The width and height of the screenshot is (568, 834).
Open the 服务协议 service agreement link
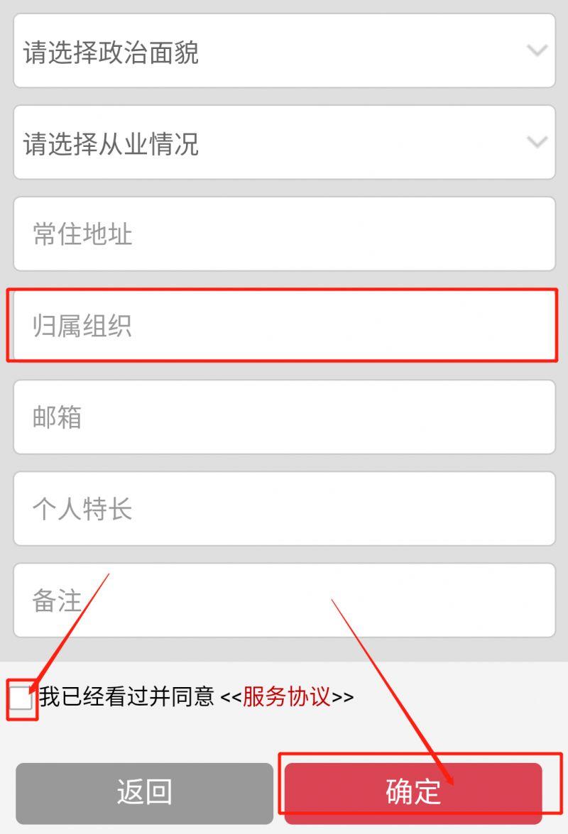tap(287, 697)
